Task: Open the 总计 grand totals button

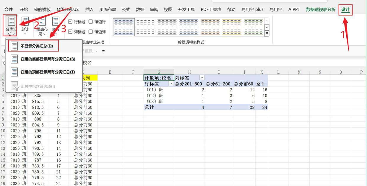Action: (25, 26)
